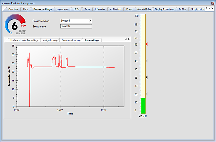Open the assign to fans sub-tab
216x142 pixels.
[50, 40]
